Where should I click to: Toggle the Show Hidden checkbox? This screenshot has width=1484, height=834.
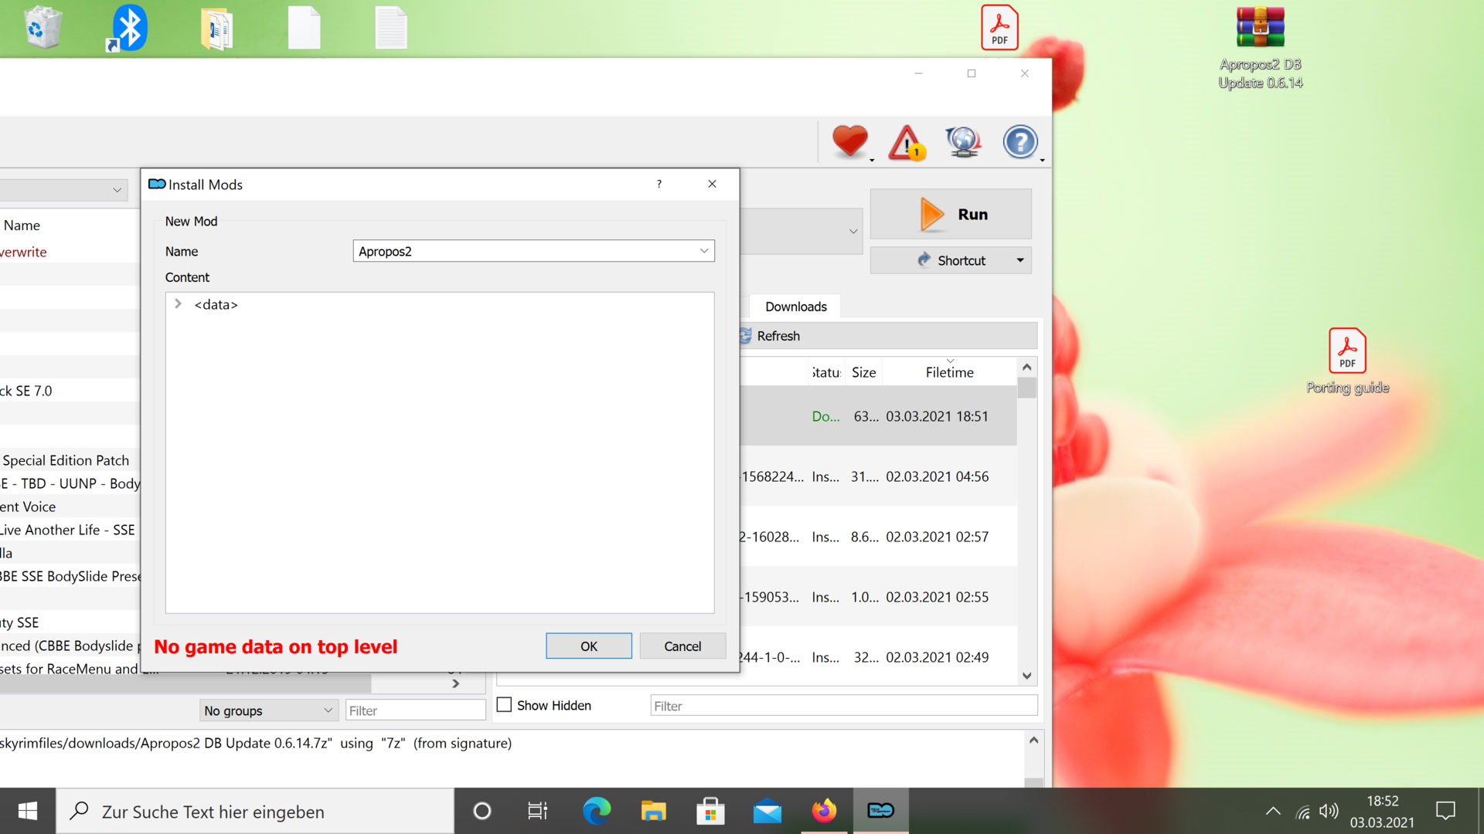[x=504, y=704]
